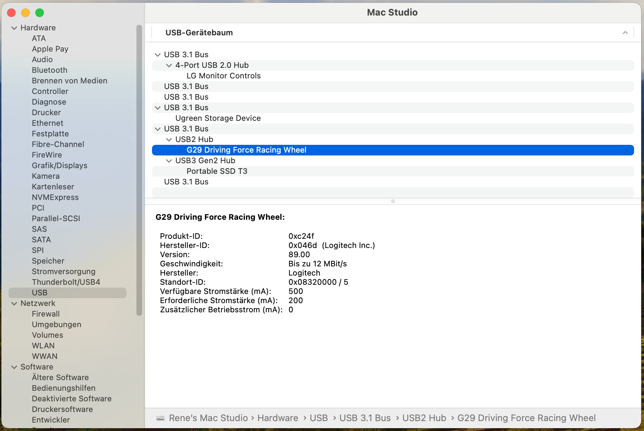Click the computer icon in breadcrumb bar
The image size is (644, 431).
point(161,418)
